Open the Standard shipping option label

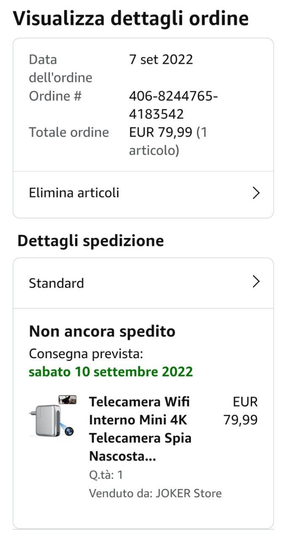(x=56, y=283)
